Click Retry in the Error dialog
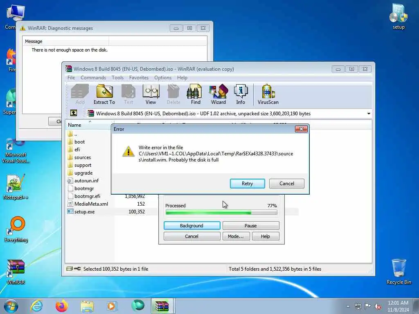 tap(248, 184)
